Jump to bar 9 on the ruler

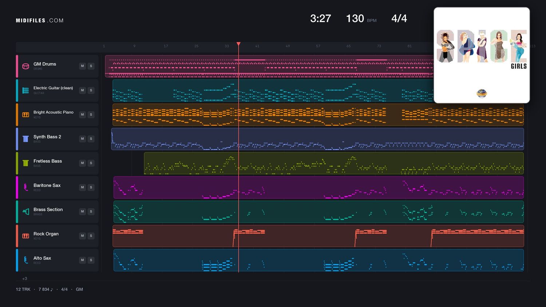pyautogui.click(x=134, y=46)
